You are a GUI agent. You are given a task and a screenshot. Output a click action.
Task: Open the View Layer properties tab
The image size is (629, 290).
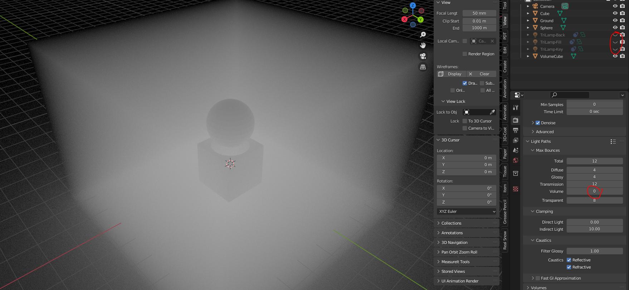tap(516, 140)
